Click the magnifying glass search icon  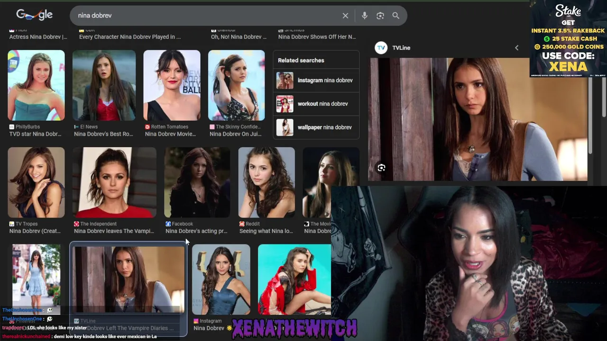395,16
